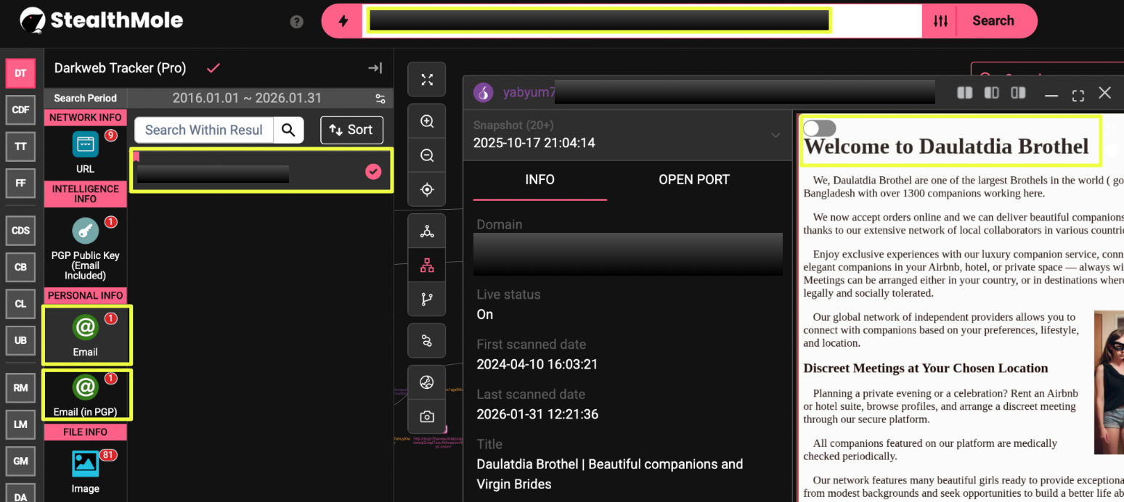Toggle the switch above the page preview

point(819,128)
